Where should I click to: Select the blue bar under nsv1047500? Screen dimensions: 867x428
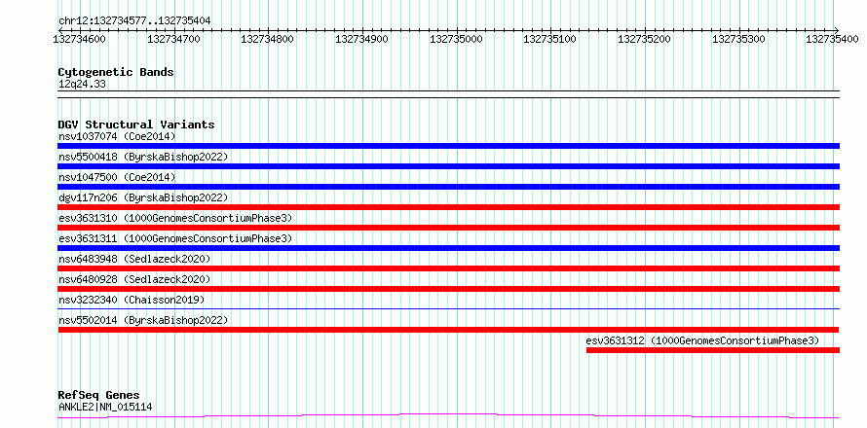coord(449,187)
